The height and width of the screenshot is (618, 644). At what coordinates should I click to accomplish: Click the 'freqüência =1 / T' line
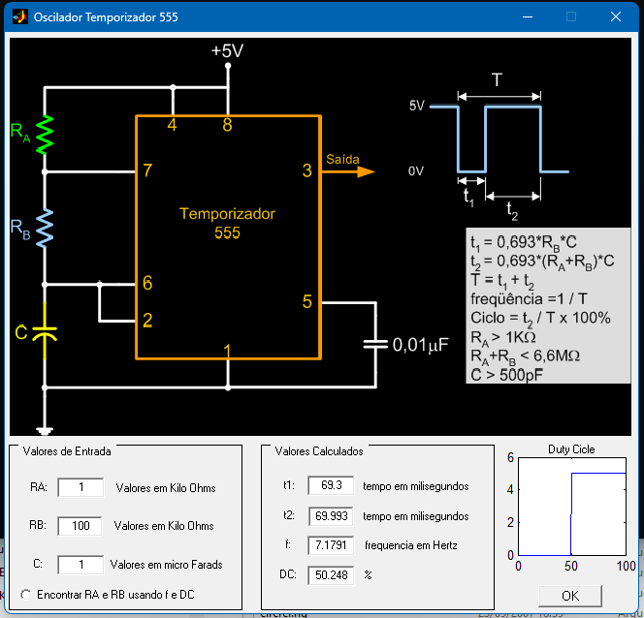(529, 299)
